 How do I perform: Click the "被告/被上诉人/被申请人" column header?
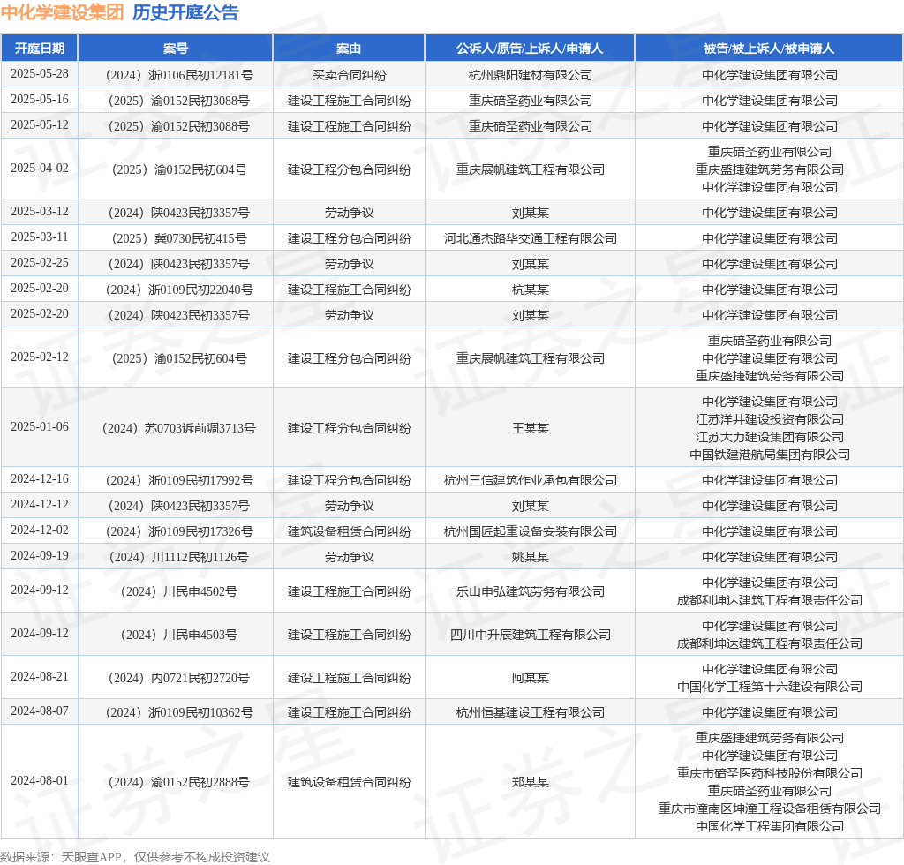point(769,49)
